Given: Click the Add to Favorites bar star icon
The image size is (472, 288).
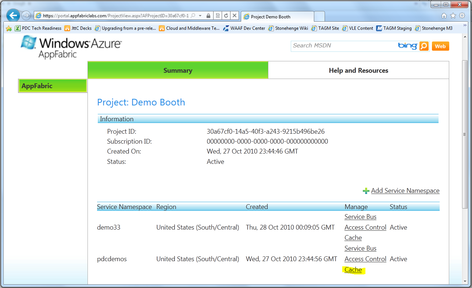Looking at the screenshot, I should [9, 28].
